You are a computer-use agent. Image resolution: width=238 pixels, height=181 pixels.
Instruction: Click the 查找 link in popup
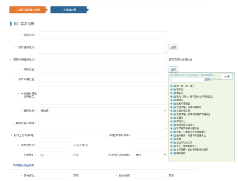click(208, 79)
